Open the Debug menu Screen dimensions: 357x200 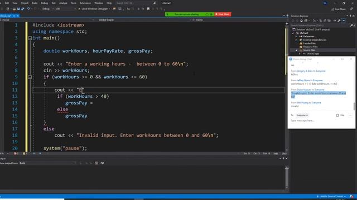(45, 3)
